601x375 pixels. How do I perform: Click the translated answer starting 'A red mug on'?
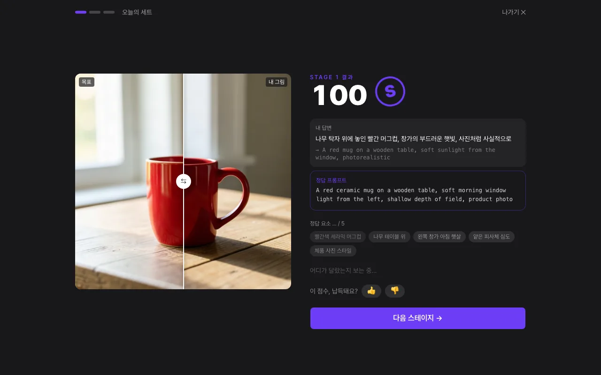[405, 154]
